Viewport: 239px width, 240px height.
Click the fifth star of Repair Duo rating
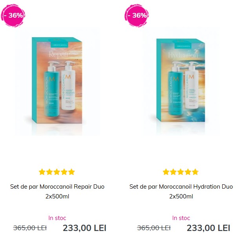coord(71,172)
